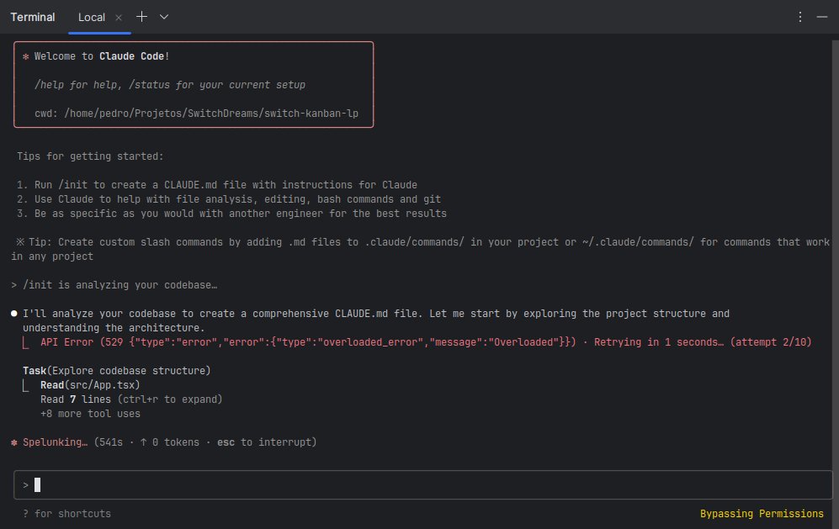Click the 'Bypassing Permissions' status text
This screenshot has height=529, width=839.
coord(762,514)
